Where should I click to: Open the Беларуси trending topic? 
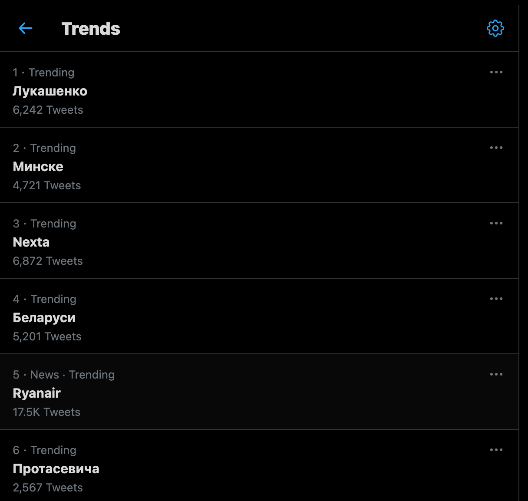44,318
